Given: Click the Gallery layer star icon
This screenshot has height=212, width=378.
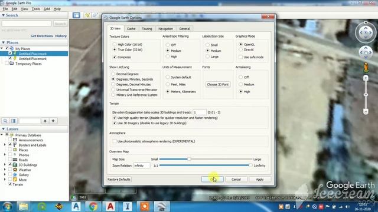Looking at the screenshot, I should click(x=15, y=175).
